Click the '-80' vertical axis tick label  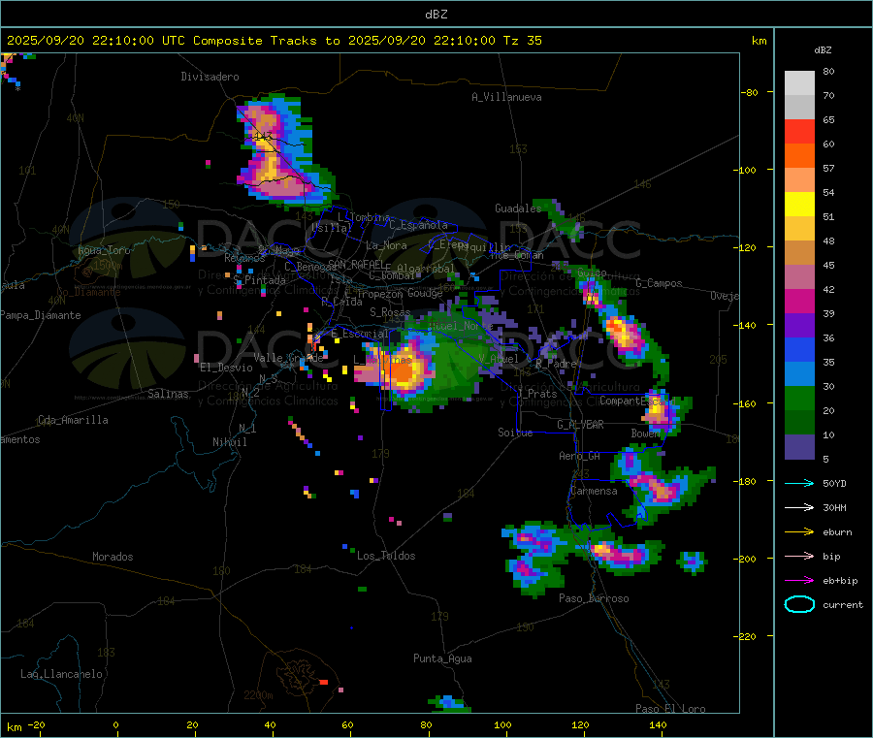tap(749, 92)
